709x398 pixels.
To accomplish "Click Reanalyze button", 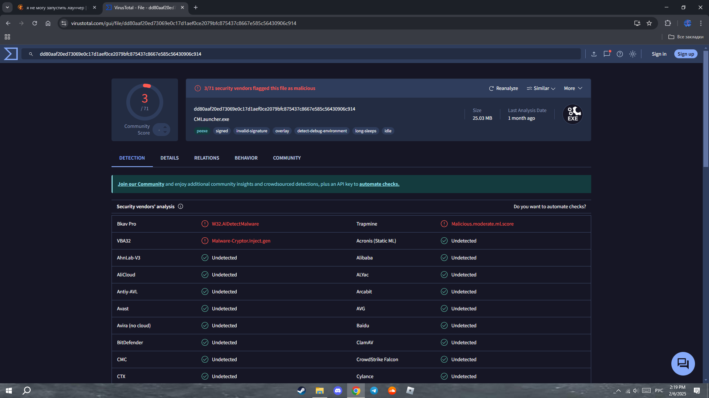I will 503,88.
